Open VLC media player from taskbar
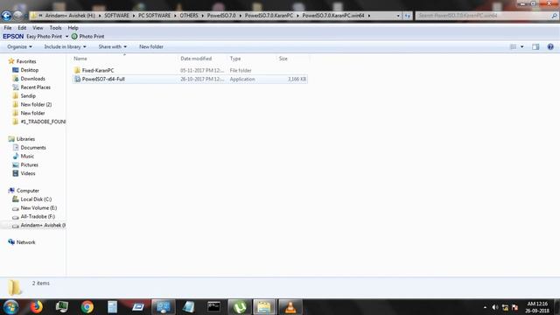This screenshot has width=560, height=315. (290, 307)
